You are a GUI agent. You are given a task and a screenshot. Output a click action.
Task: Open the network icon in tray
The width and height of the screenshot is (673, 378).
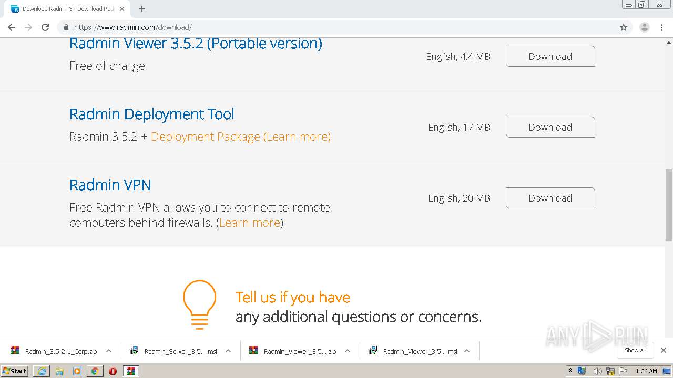tap(610, 371)
